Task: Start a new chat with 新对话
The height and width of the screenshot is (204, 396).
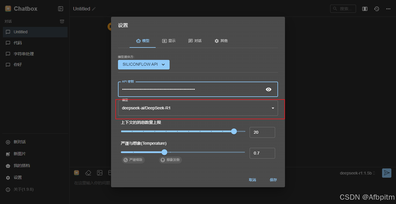Action: coord(35,142)
